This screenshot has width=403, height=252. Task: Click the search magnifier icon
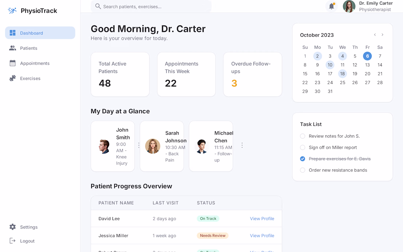tap(98, 6)
